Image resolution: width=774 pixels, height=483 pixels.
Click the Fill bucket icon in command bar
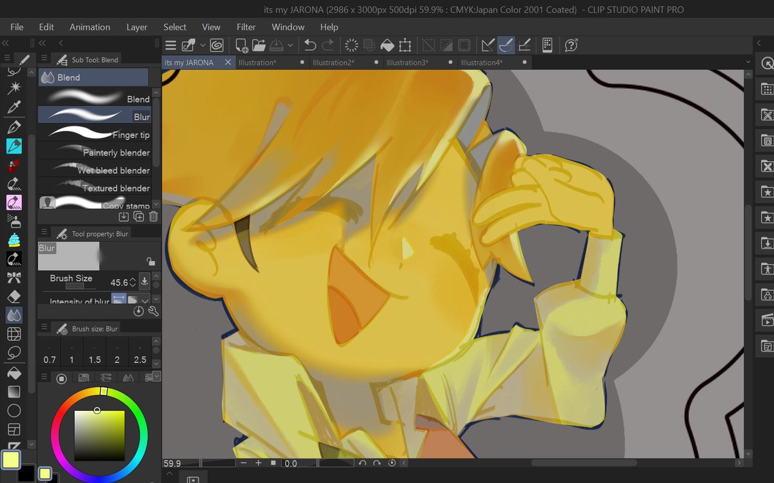pos(387,45)
